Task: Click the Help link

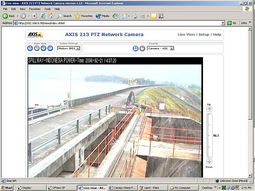Action: click(217, 35)
